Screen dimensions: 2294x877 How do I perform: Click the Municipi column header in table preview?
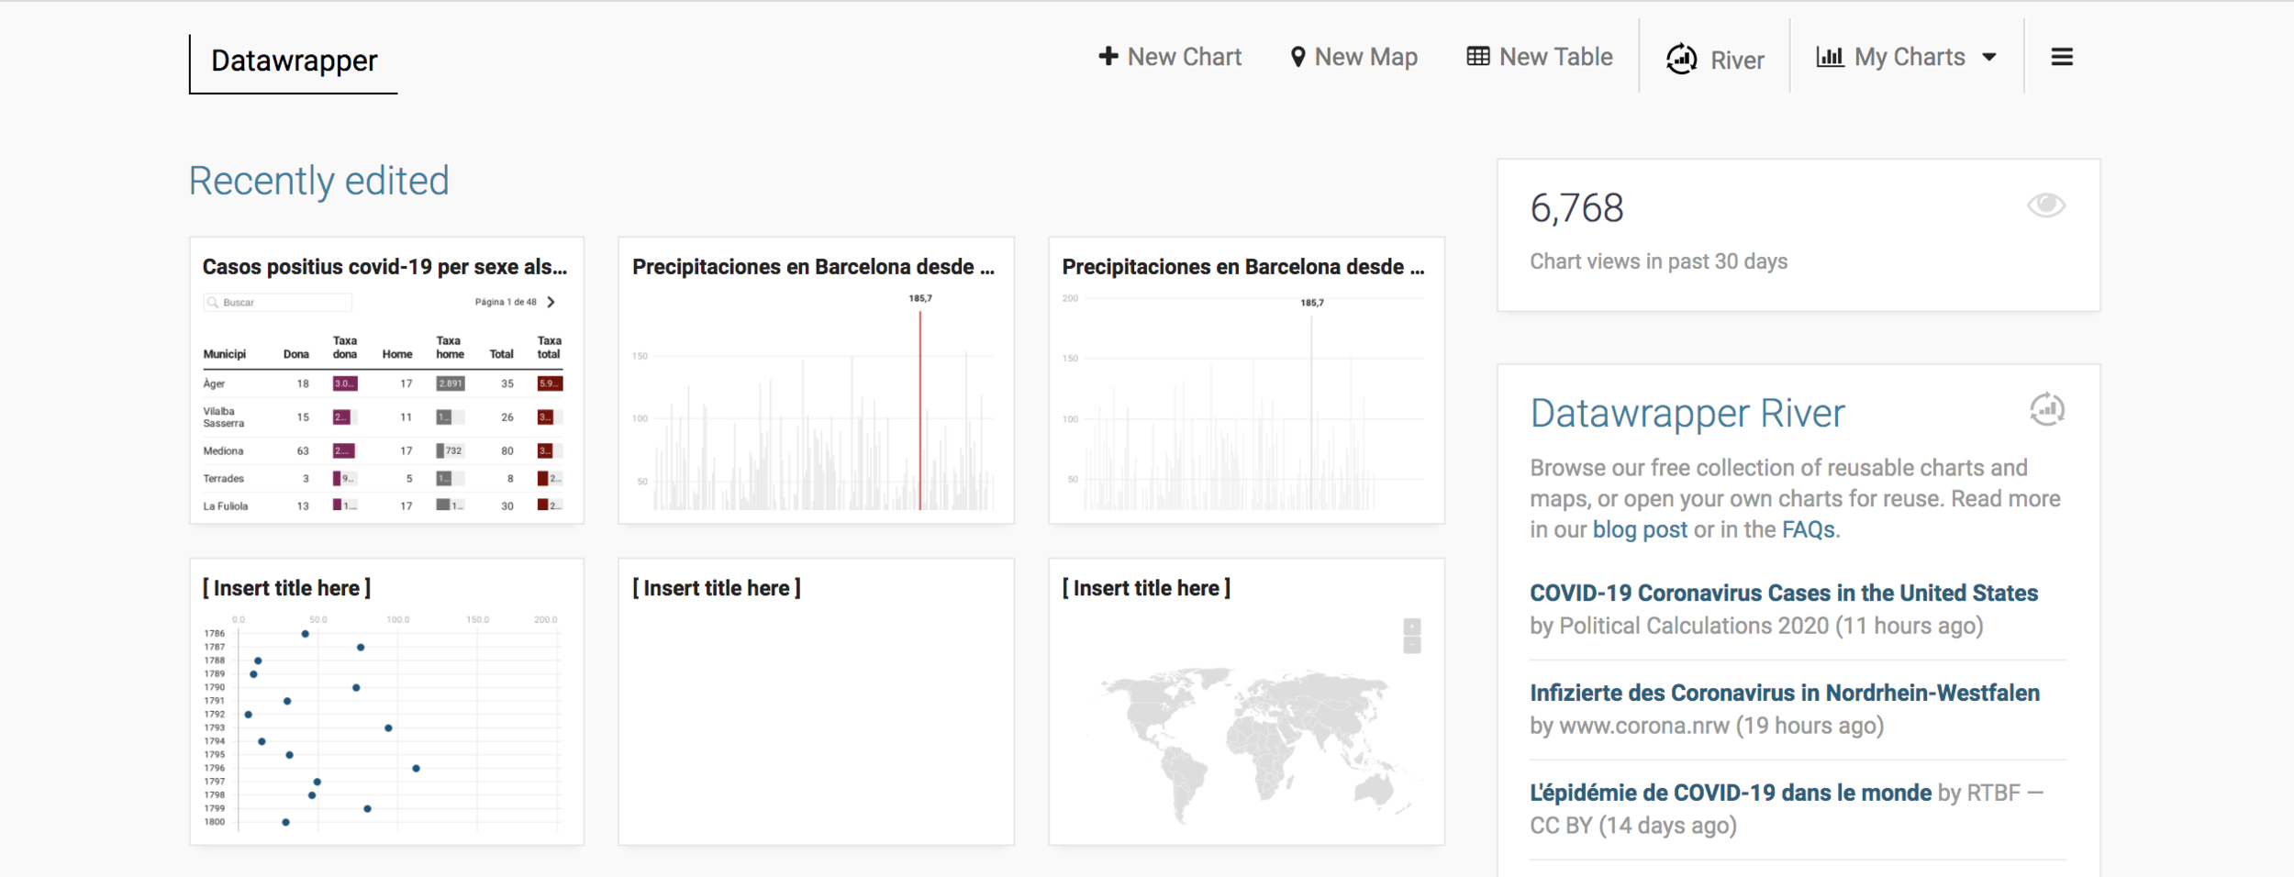point(225,354)
